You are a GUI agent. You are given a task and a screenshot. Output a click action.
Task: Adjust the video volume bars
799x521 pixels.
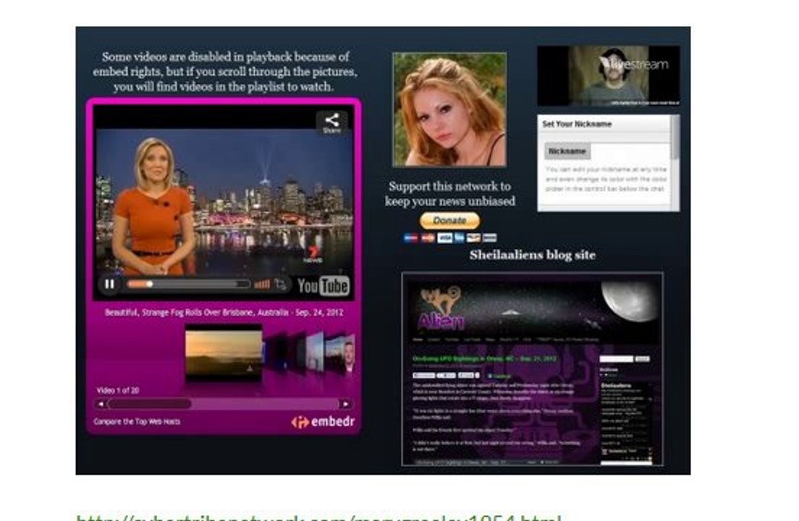pyautogui.click(x=262, y=284)
